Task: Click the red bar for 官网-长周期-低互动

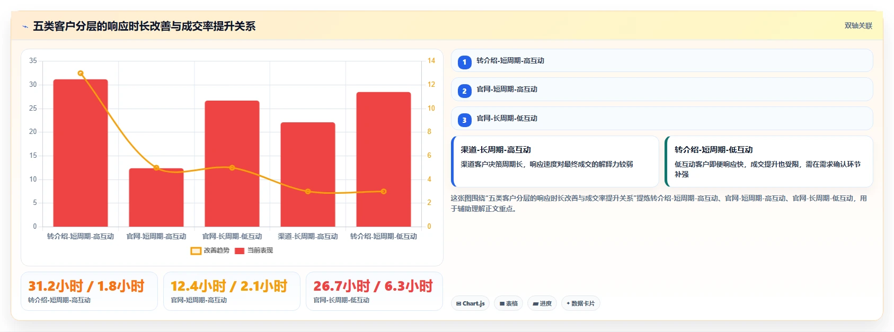Action: point(232,164)
